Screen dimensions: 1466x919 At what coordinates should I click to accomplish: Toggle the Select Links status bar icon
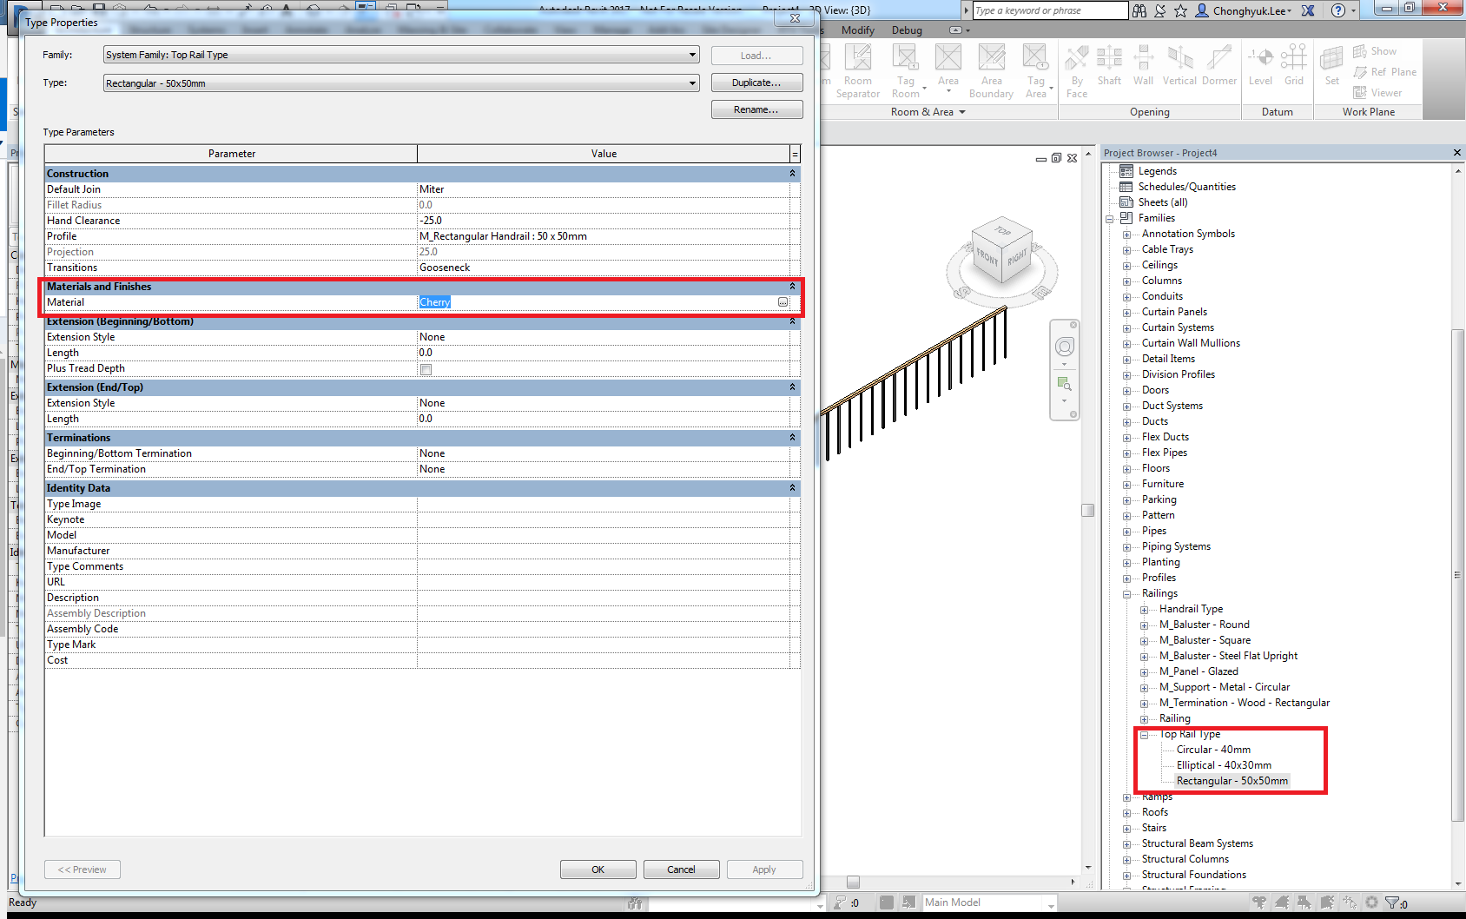[1259, 903]
